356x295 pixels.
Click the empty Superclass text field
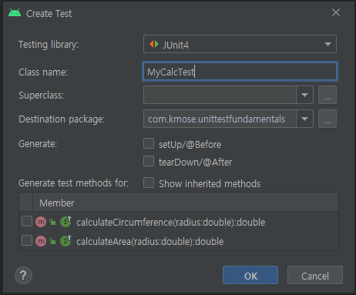[220, 95]
